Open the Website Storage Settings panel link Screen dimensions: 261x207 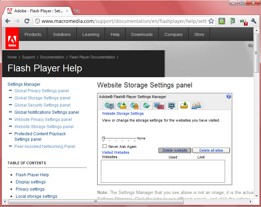click(x=44, y=126)
